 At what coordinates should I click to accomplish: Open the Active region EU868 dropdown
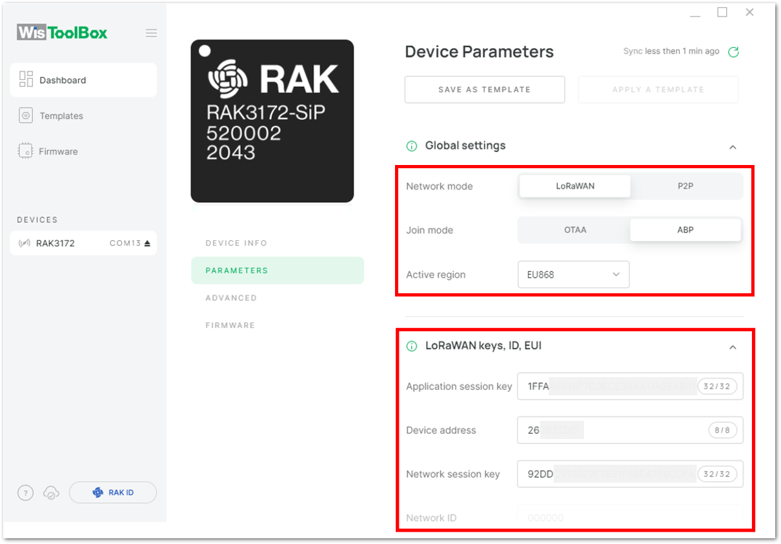tap(573, 275)
